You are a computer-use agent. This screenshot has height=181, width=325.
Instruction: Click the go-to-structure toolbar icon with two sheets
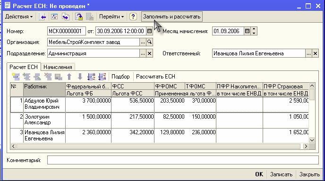[x=66, y=17]
